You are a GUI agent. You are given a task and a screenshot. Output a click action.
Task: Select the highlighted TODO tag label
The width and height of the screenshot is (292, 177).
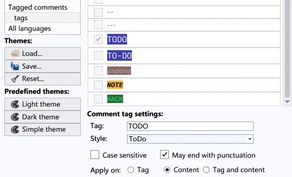(117, 39)
